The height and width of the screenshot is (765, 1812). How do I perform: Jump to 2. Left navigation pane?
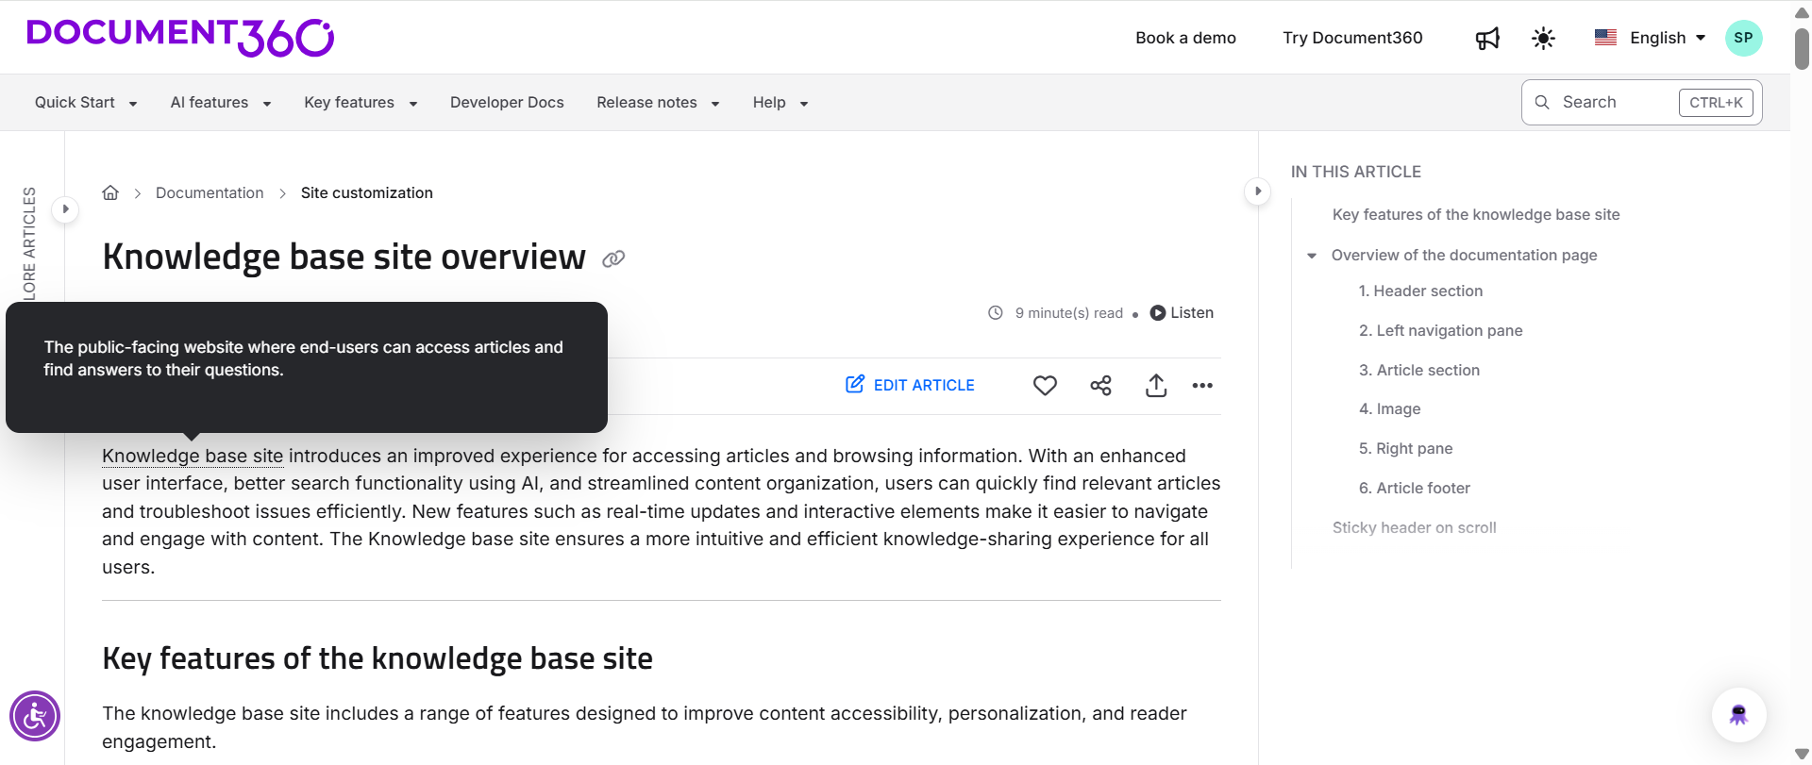tap(1440, 331)
